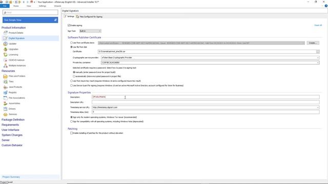Select Use file from disk option
Screen dimensions: 328x184
(71, 47)
